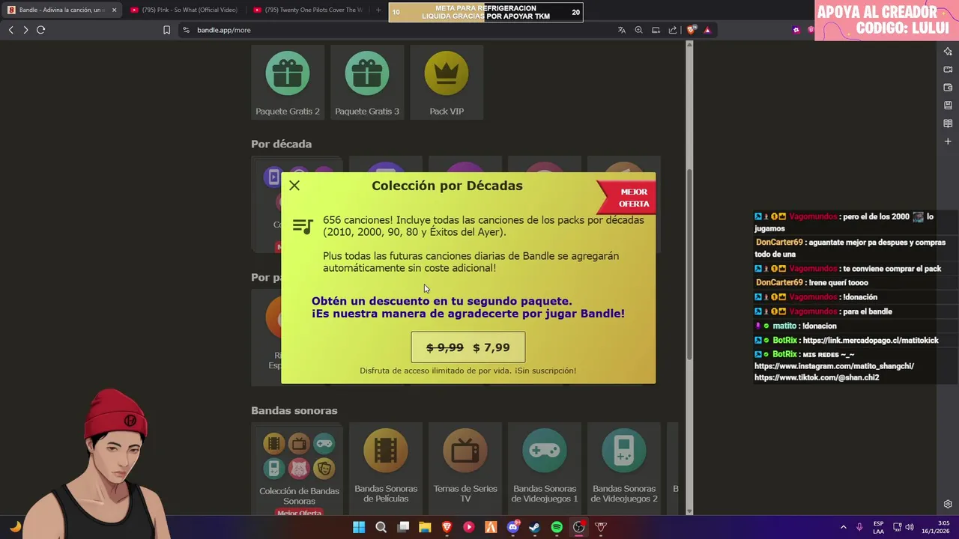Open Colección de Bandas Sonoras pack
Screen dimensions: 959x539
click(299, 472)
